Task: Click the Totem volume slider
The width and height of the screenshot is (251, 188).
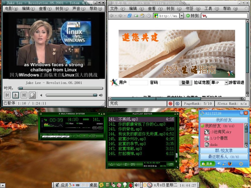Action: [x=71, y=95]
